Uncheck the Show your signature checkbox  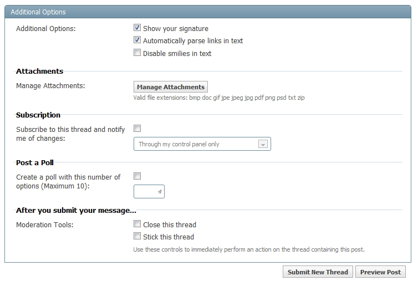(x=137, y=28)
